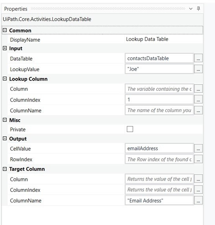Open expression editor for LookupValue field
Image resolution: width=215 pixels, height=225 pixels.
[x=198, y=69]
